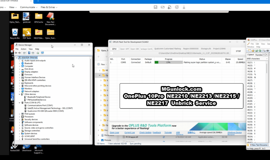Open the PDF Tools desktop shortcut

27,34
